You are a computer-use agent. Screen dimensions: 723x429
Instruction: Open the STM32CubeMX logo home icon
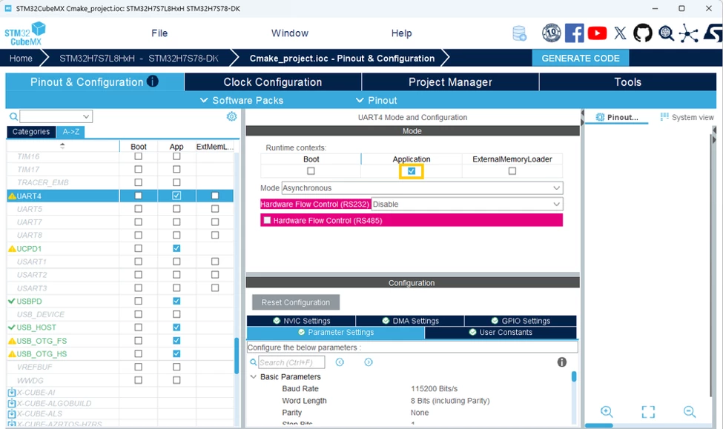25,33
